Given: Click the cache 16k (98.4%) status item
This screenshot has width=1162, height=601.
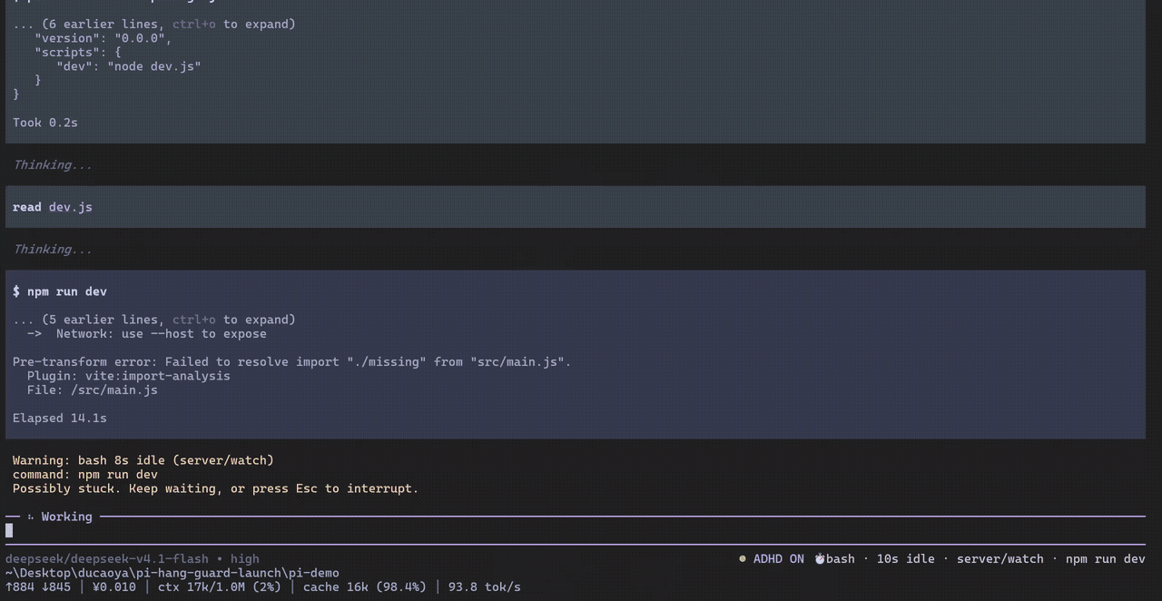Looking at the screenshot, I should click(364, 587).
